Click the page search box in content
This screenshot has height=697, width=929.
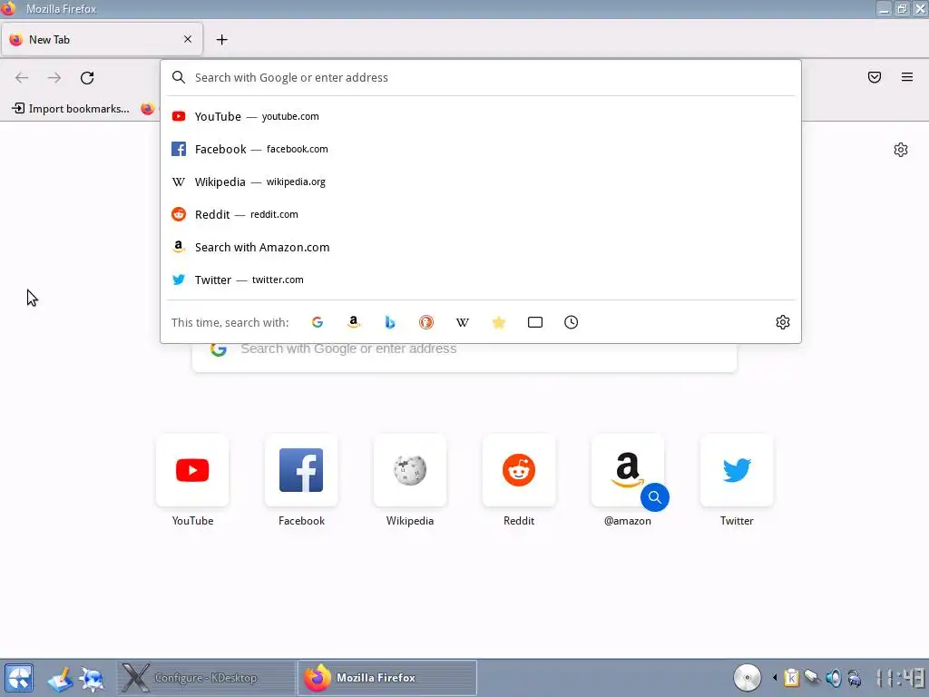click(464, 358)
